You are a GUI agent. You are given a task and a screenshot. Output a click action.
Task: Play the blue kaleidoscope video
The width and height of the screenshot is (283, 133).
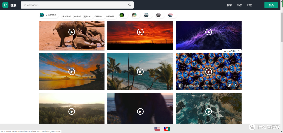coord(209,72)
